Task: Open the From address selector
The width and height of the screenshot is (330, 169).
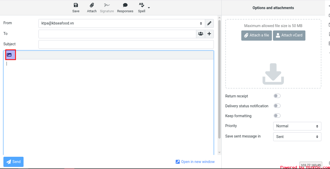Action: (122, 23)
